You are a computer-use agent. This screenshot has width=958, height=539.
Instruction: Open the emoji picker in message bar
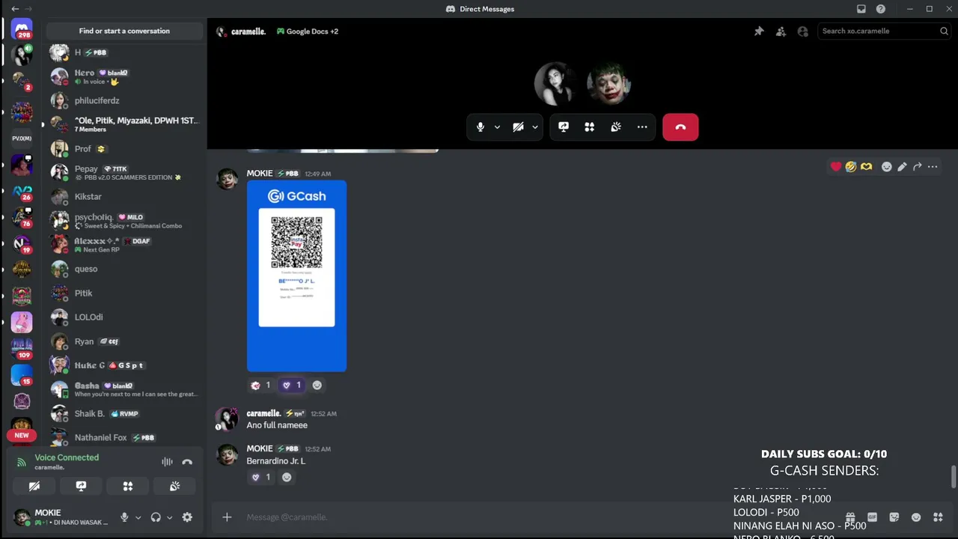916,517
